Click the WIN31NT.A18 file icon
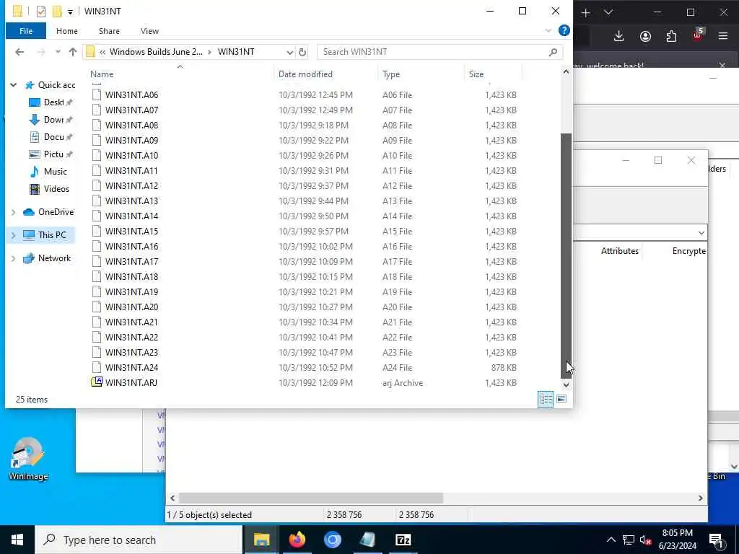The width and height of the screenshot is (739, 554). pos(97,276)
